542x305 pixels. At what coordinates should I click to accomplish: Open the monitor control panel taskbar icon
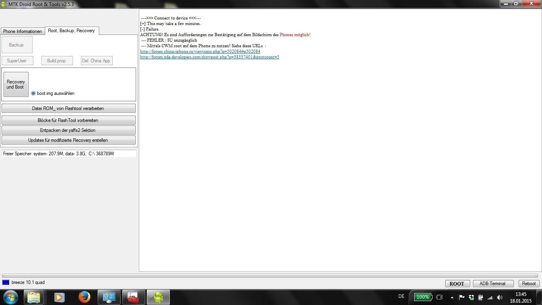(109, 297)
